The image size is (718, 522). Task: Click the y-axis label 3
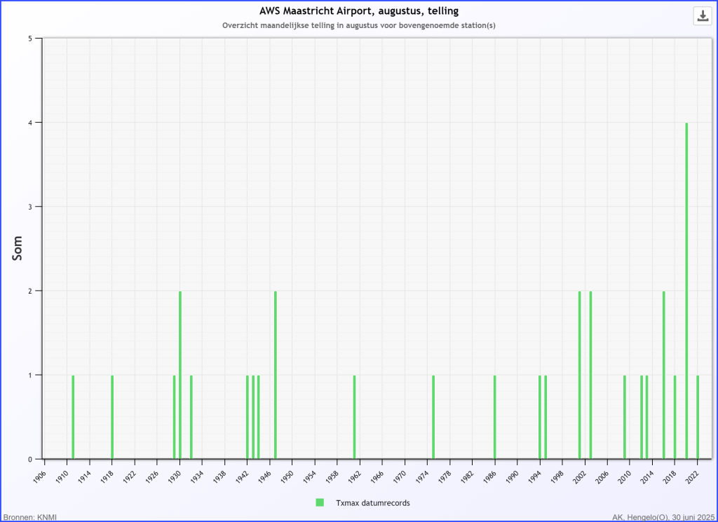click(30, 207)
